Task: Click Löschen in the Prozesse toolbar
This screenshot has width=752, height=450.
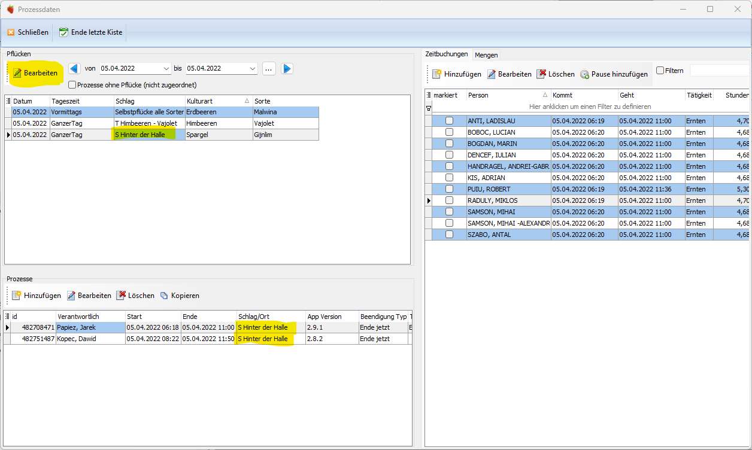Action: (135, 296)
